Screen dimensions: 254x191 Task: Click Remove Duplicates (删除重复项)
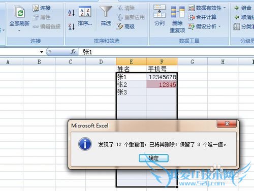click(177, 19)
